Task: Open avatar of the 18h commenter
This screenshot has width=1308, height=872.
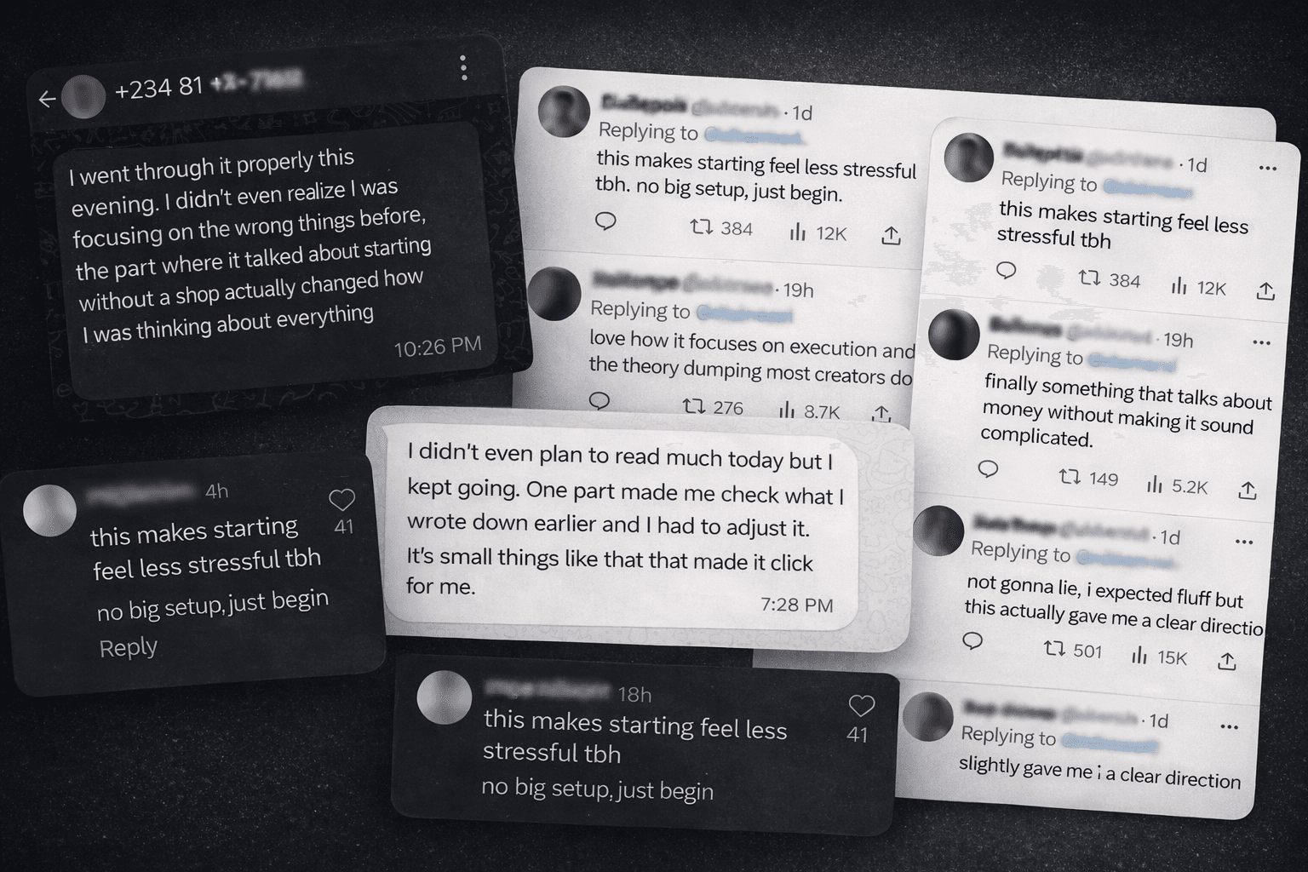Action: point(444,697)
